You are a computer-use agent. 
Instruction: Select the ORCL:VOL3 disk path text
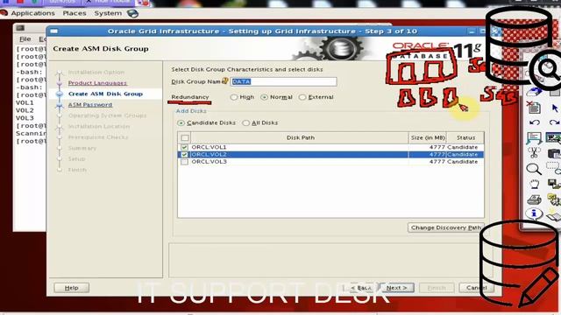point(209,162)
